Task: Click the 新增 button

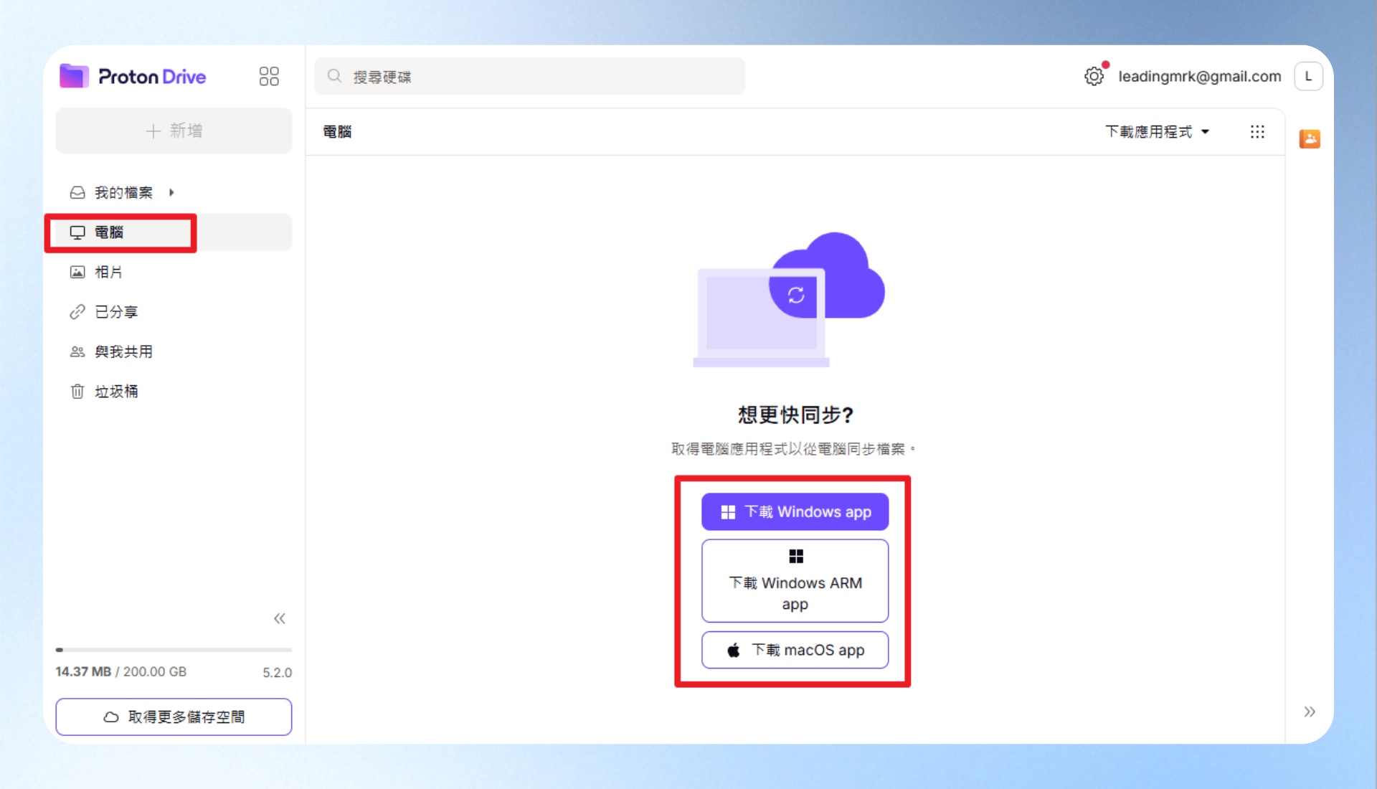Action: pos(174,131)
